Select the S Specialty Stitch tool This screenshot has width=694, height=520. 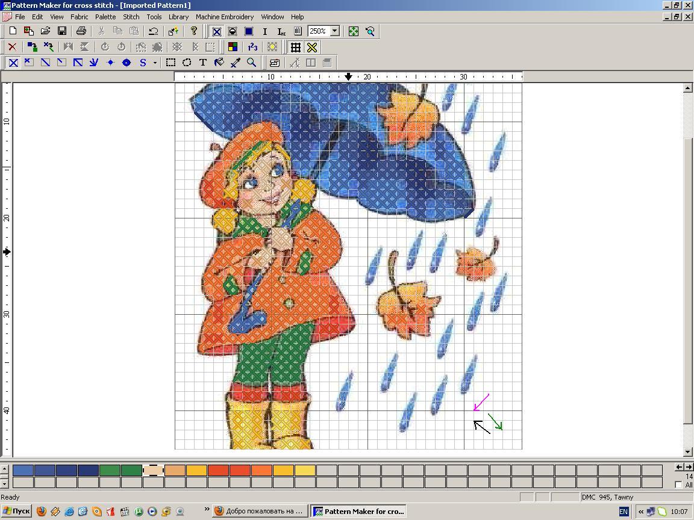pos(143,63)
